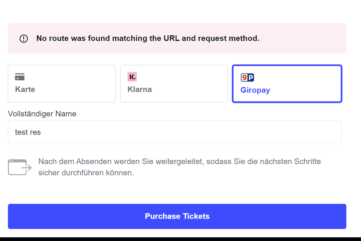
Task: Click the "test res" text in name field
Action: pos(28,132)
